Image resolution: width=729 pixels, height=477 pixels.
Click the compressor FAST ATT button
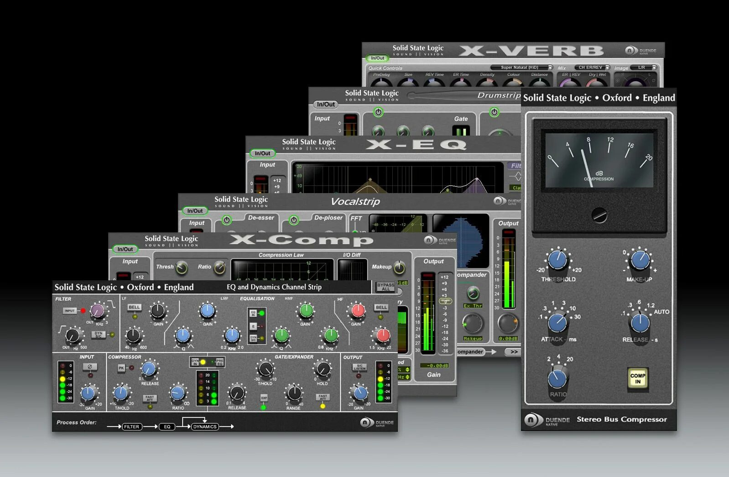point(150,398)
